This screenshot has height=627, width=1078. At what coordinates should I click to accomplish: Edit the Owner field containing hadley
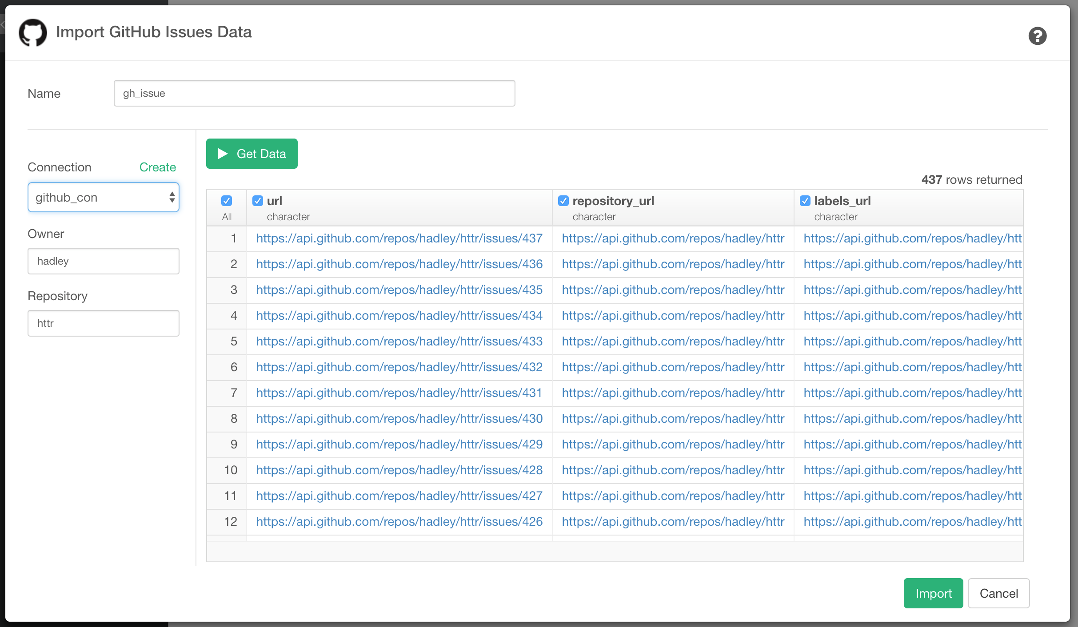coord(104,261)
